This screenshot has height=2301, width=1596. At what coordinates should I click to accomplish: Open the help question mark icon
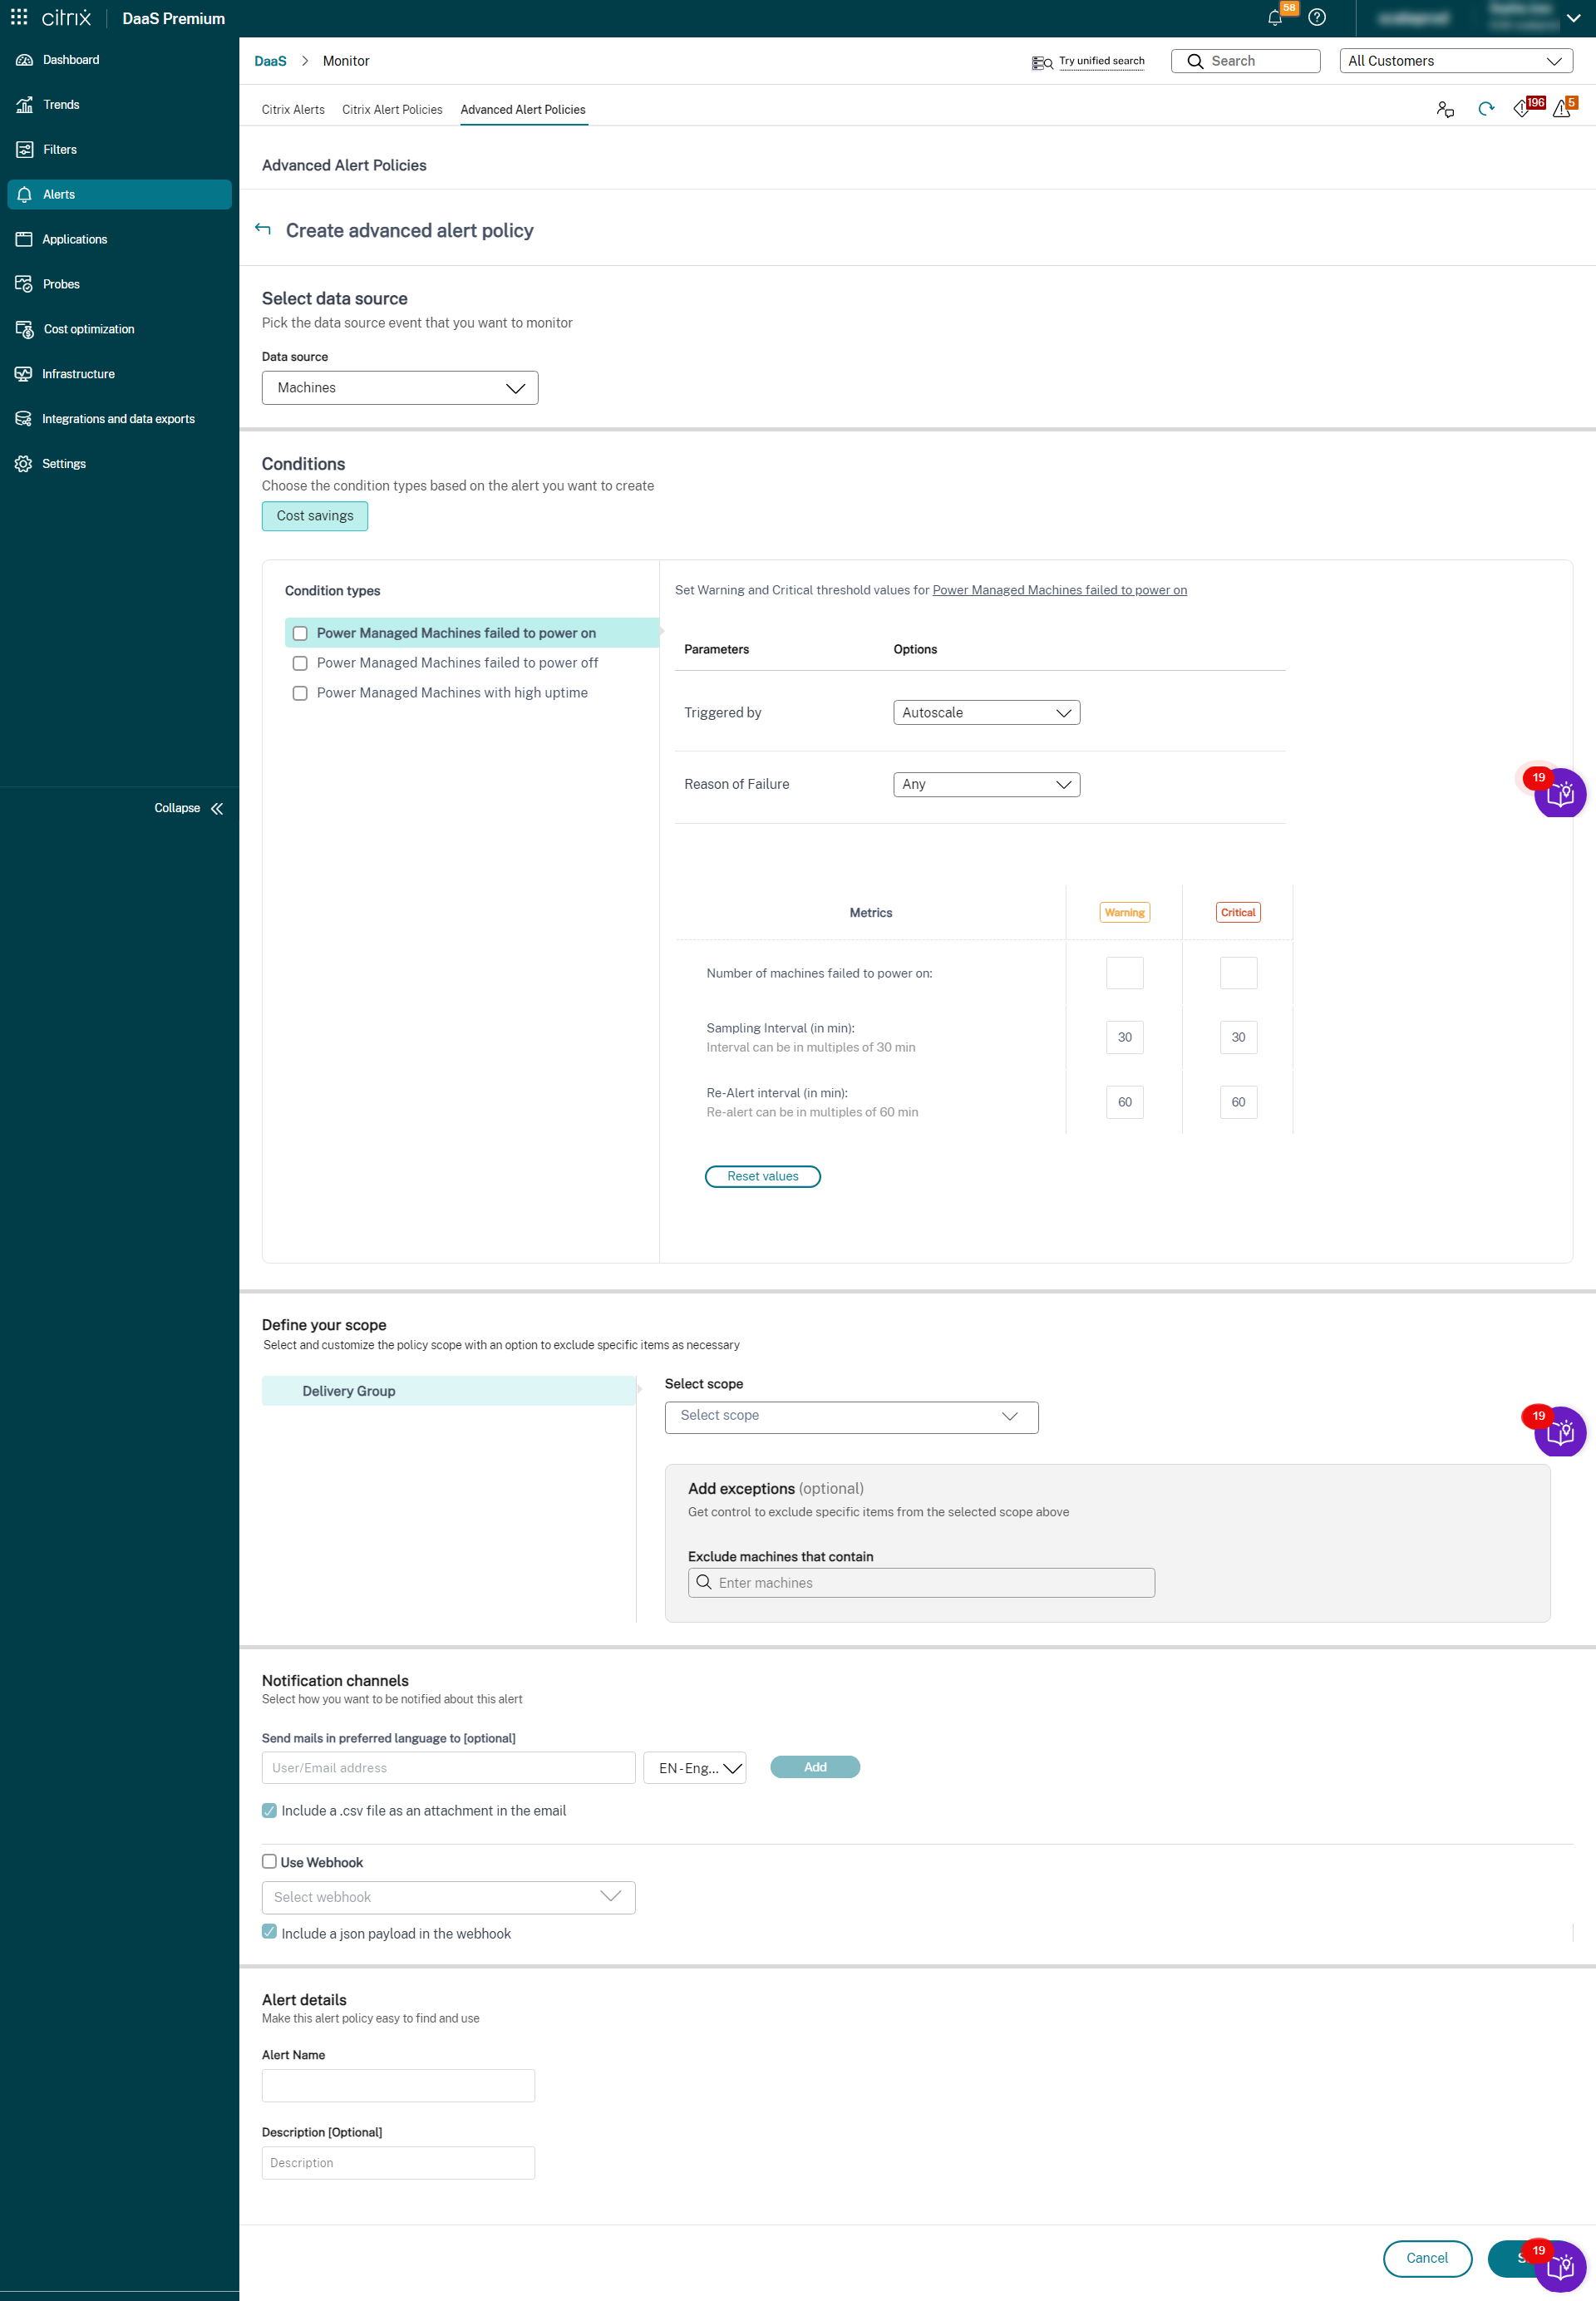[x=1317, y=18]
